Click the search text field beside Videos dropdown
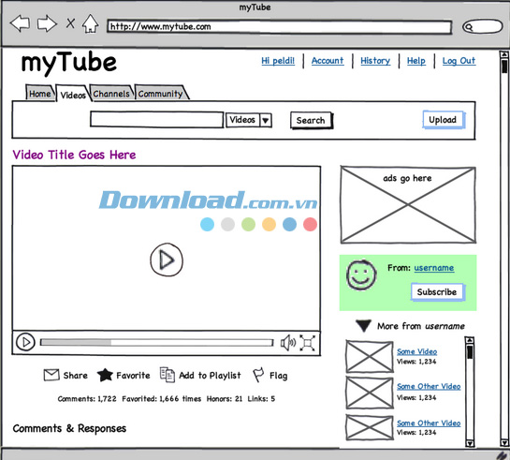The height and width of the screenshot is (460, 510). pos(157,120)
